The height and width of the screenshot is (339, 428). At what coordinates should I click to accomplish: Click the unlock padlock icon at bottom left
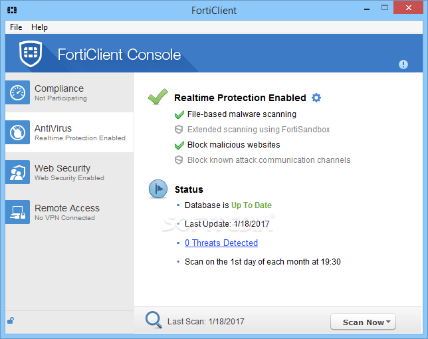pos(11,320)
